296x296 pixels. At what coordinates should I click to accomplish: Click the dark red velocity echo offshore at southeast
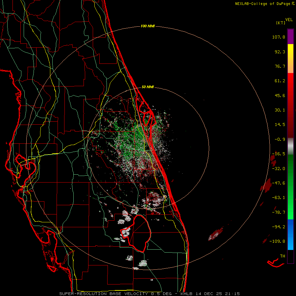pyautogui.click(x=215, y=234)
